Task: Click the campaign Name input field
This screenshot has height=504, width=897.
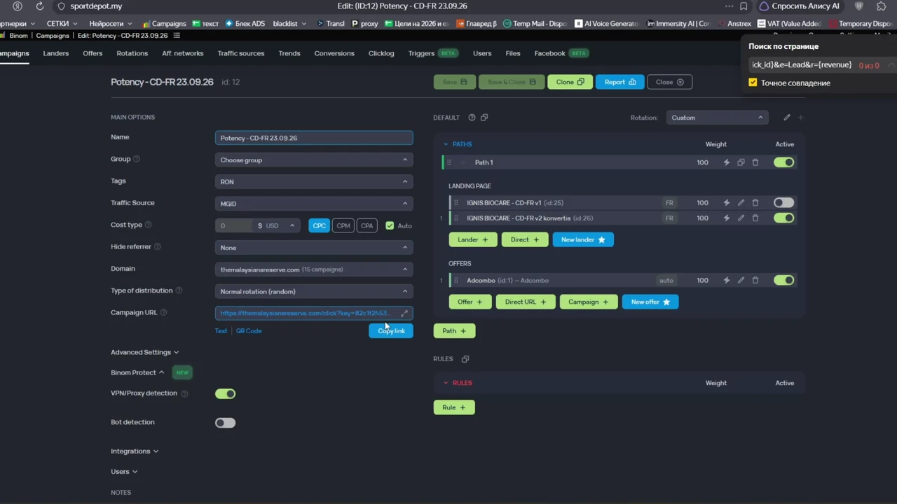Action: (x=314, y=138)
